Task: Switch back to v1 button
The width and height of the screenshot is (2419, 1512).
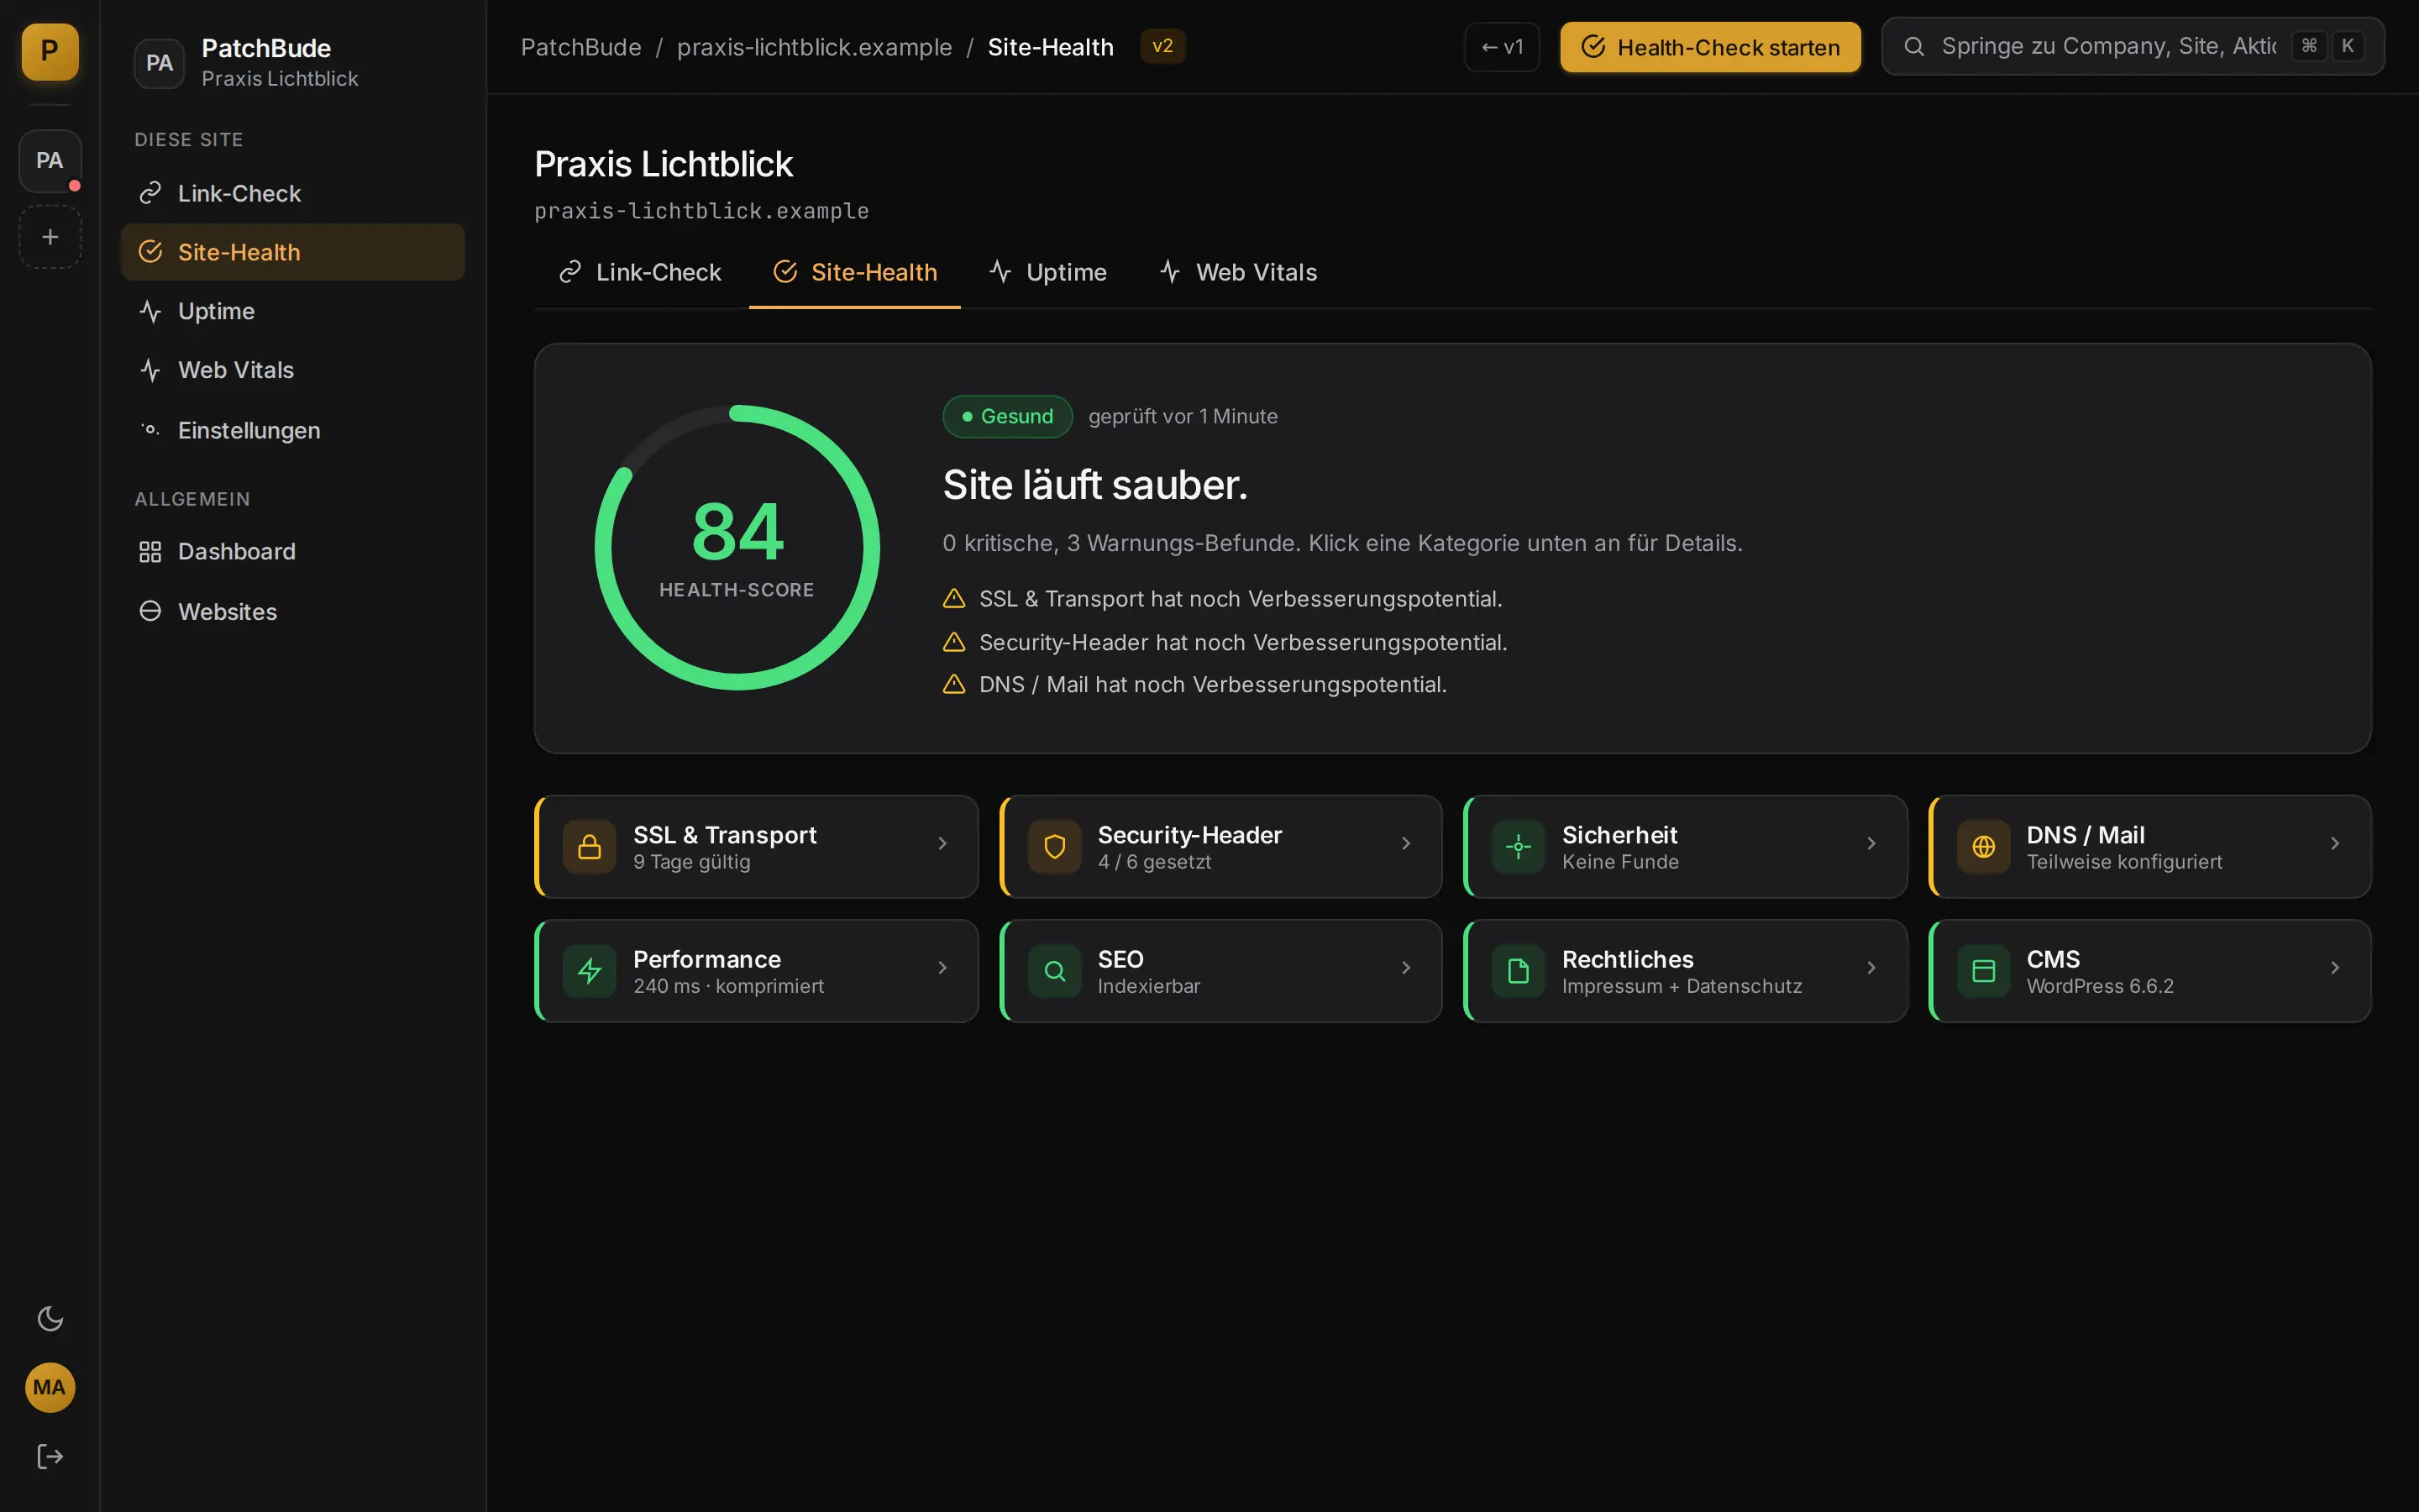Action: (x=1502, y=47)
